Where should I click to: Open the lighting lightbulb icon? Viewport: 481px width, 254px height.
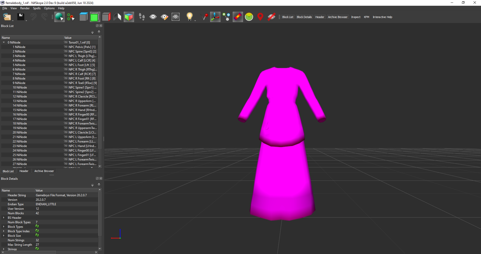(190, 17)
